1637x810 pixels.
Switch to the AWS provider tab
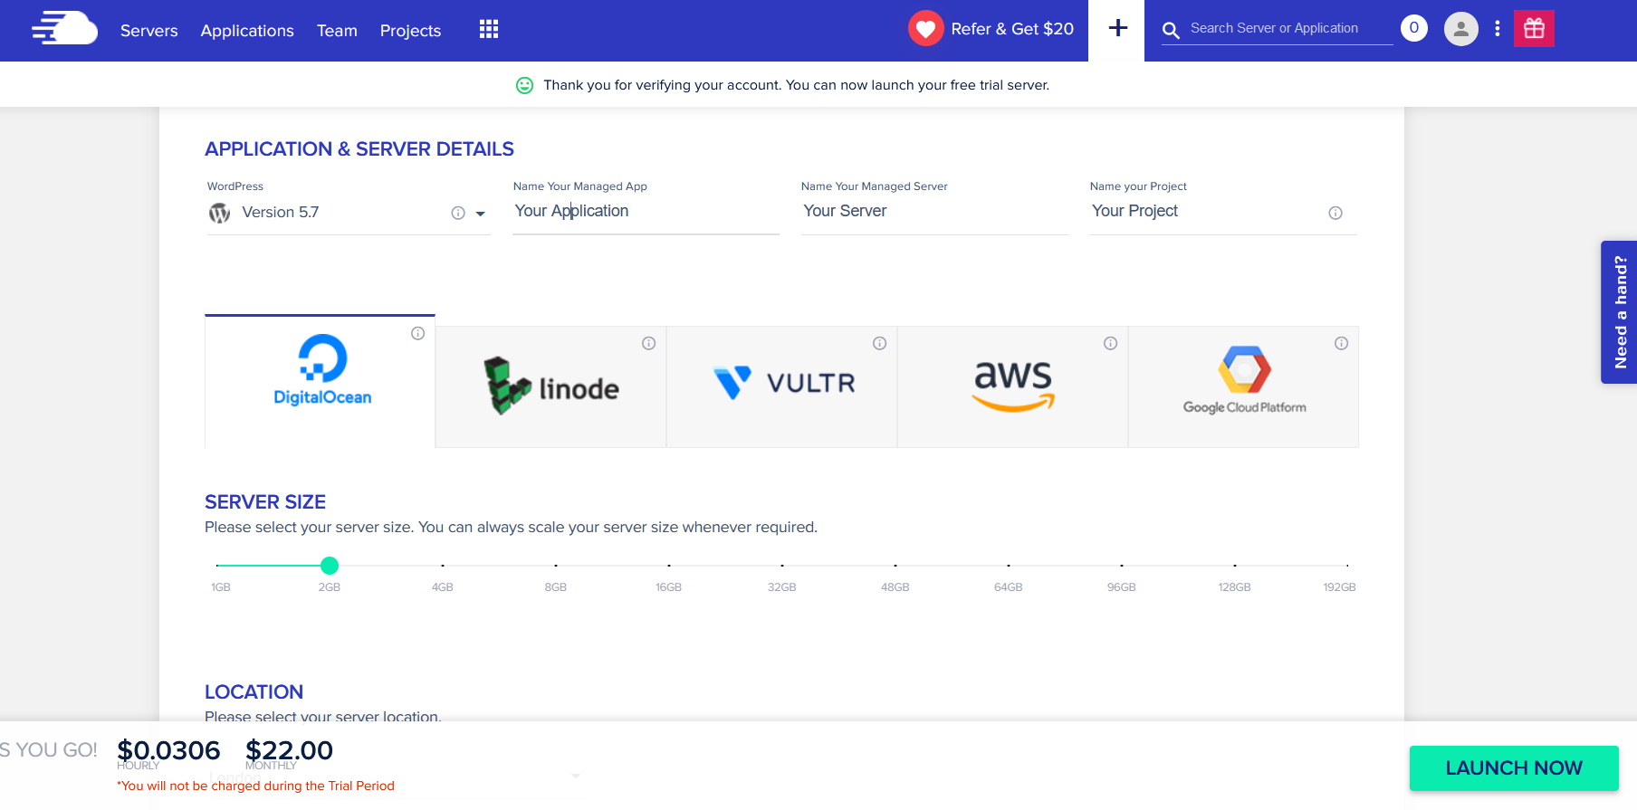tap(1012, 386)
